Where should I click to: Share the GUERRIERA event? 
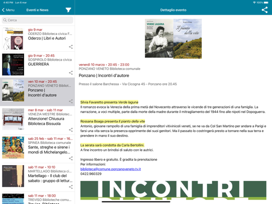(x=71, y=73)
